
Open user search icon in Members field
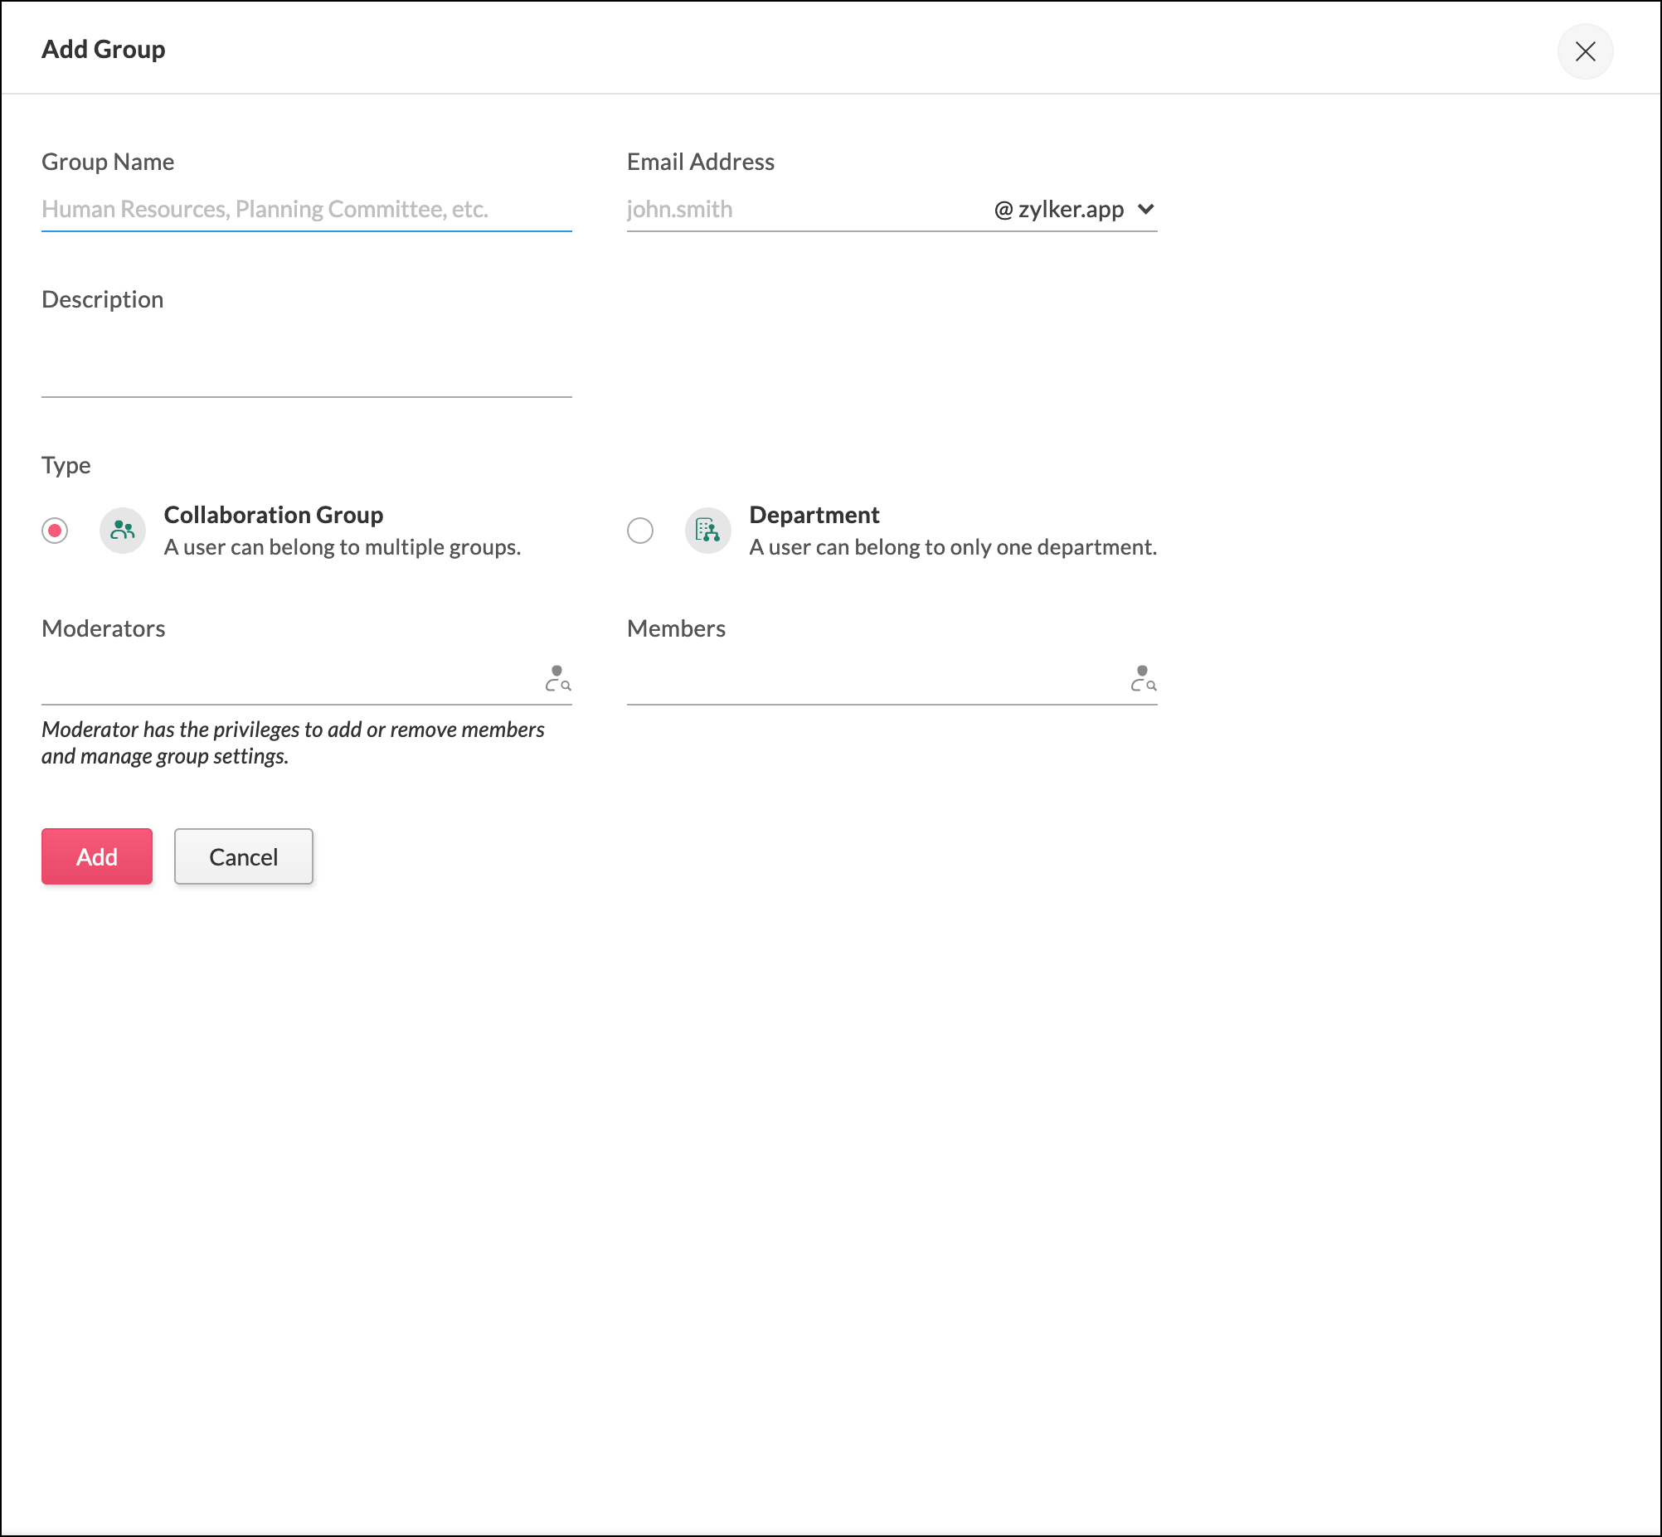pyautogui.click(x=1143, y=679)
